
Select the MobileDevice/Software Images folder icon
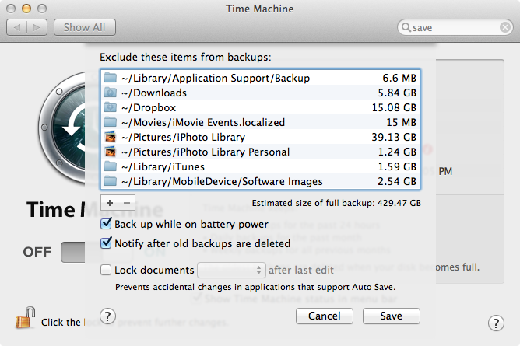click(x=110, y=181)
